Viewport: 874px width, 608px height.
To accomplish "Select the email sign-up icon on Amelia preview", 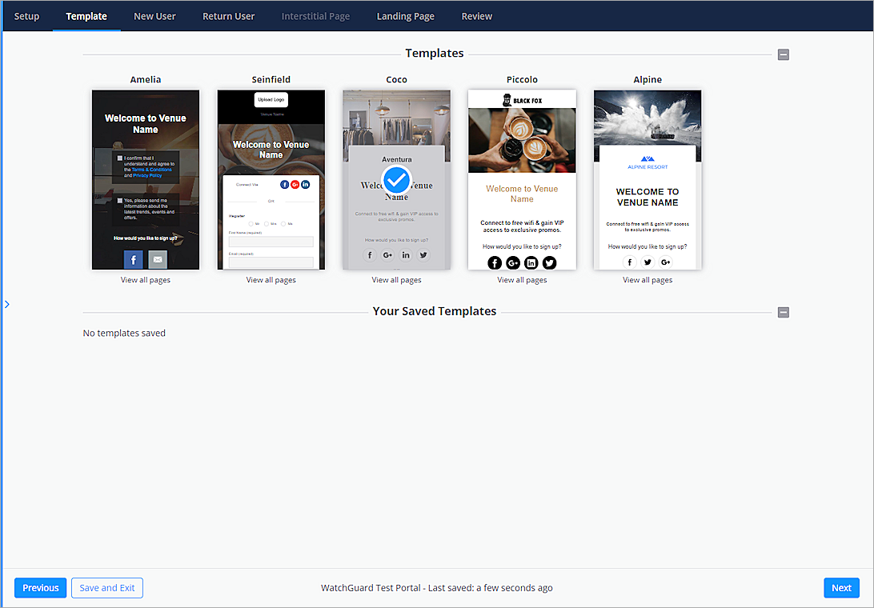I will click(156, 259).
